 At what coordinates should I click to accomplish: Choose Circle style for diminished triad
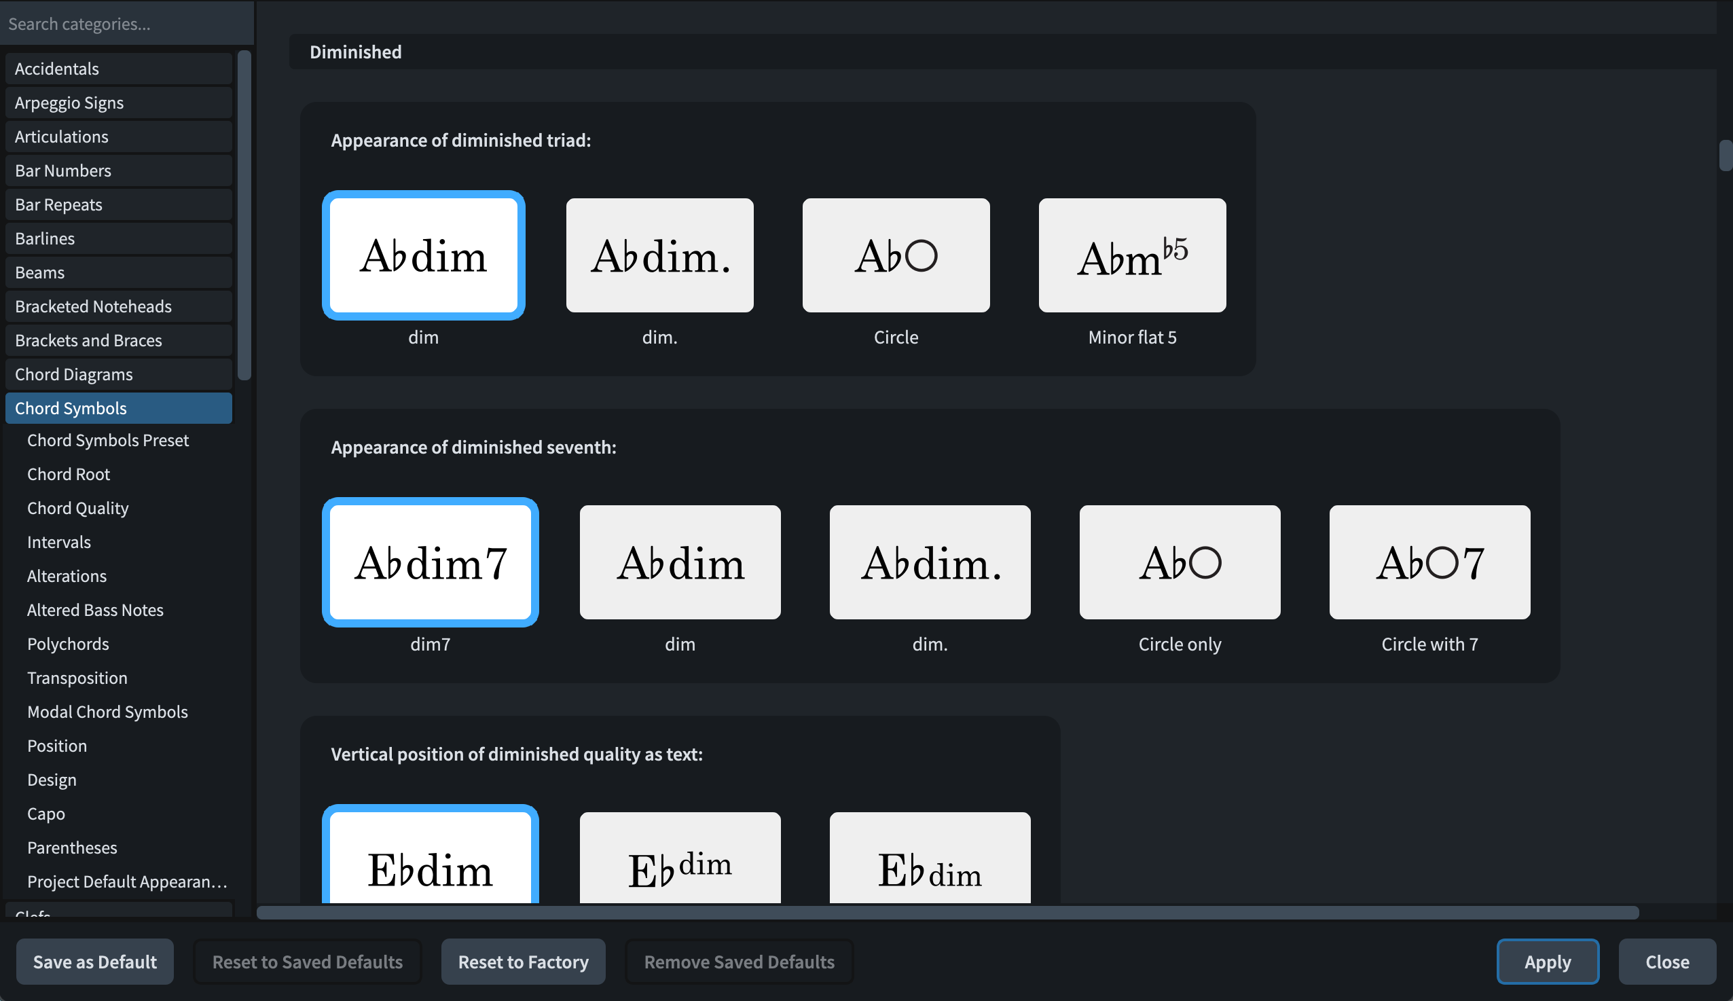895,255
